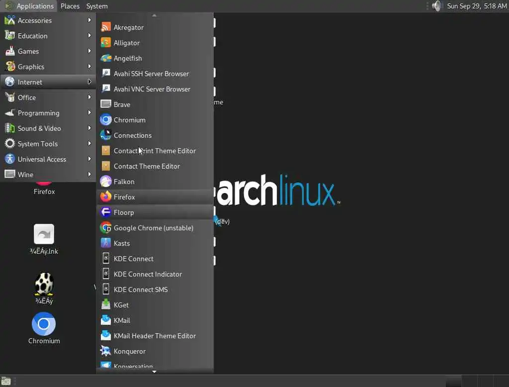Launch KDE Connect Indicator

tap(155, 274)
